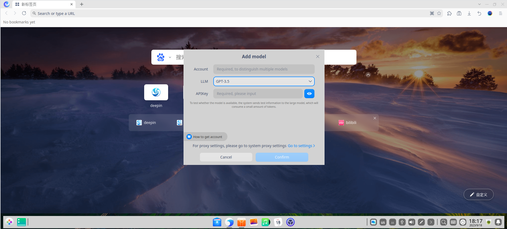The height and width of the screenshot is (229, 507).
Task: Open How to get account help
Action: click(205, 137)
